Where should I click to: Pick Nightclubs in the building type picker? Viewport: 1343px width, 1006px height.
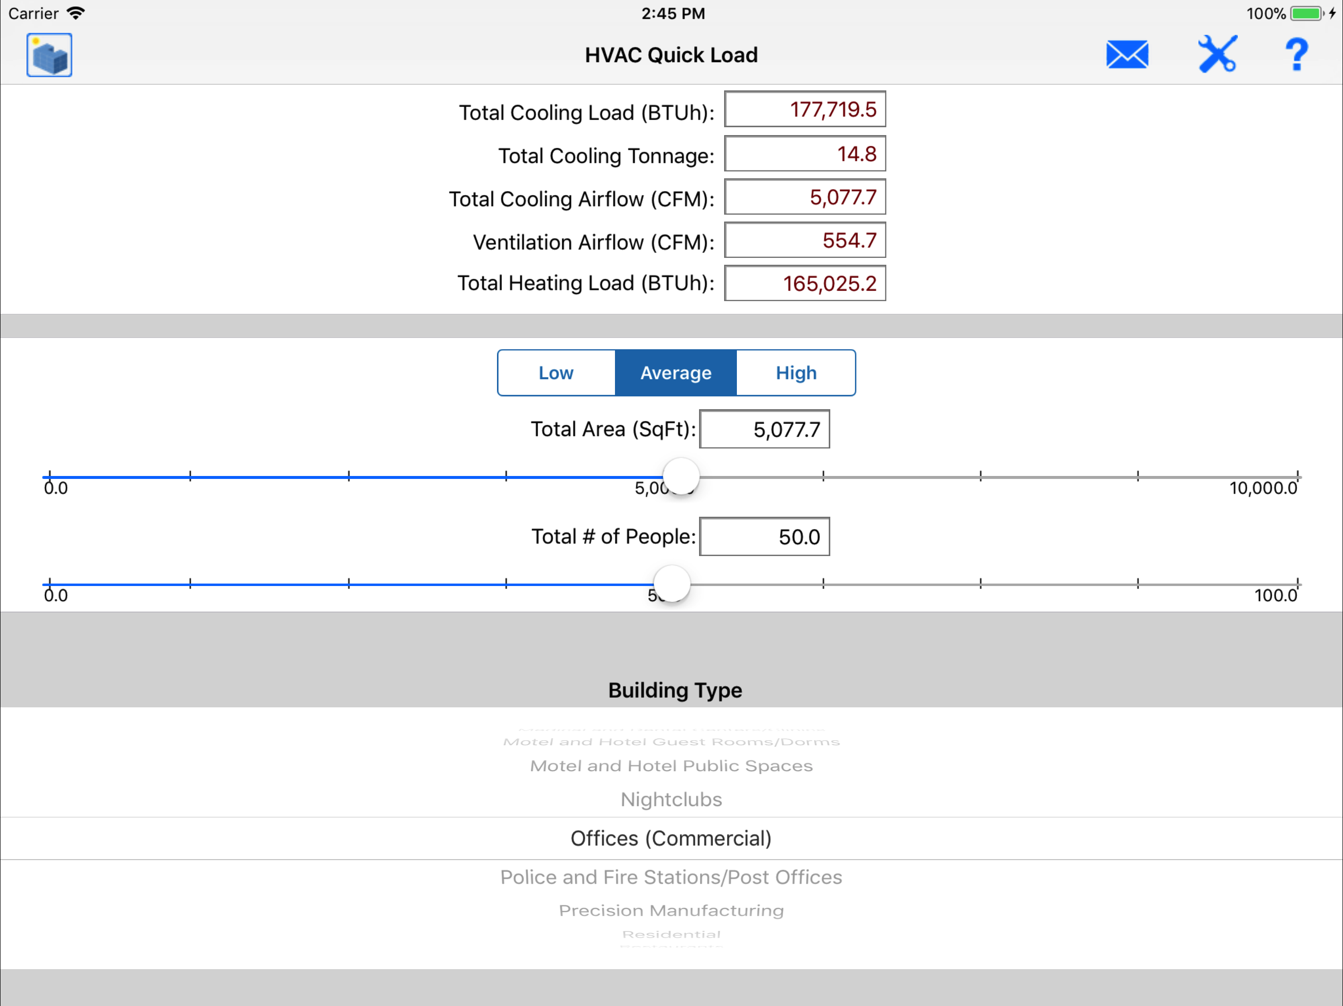pos(671,799)
